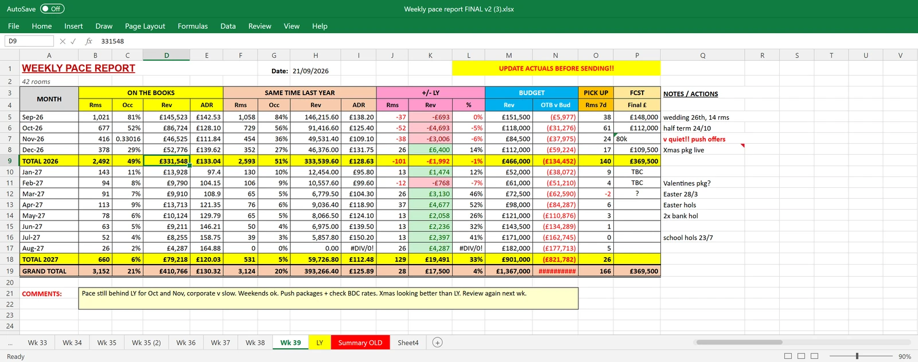918x362 pixels.
Task: Open the File menu
Action: (14, 26)
